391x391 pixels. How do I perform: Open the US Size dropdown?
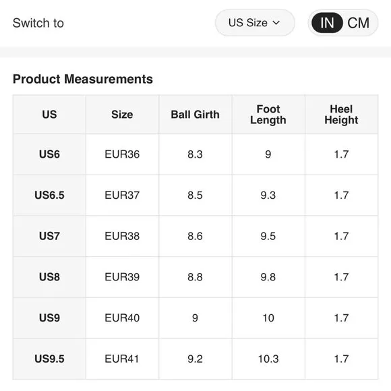[x=255, y=23]
